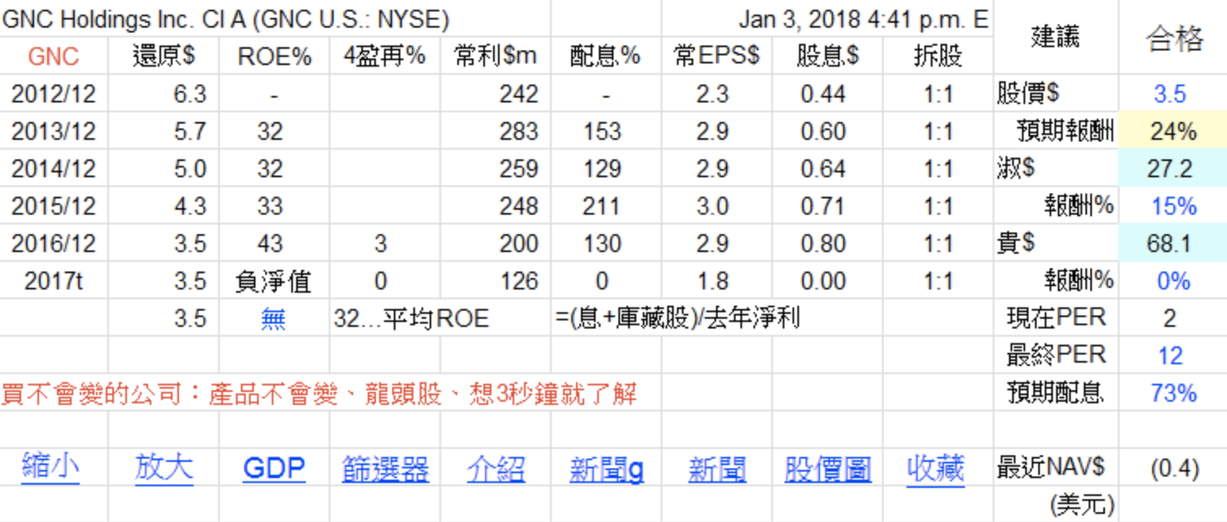Select the 還原$ column header
Viewport: 1227px width, 522px height.
[x=164, y=56]
